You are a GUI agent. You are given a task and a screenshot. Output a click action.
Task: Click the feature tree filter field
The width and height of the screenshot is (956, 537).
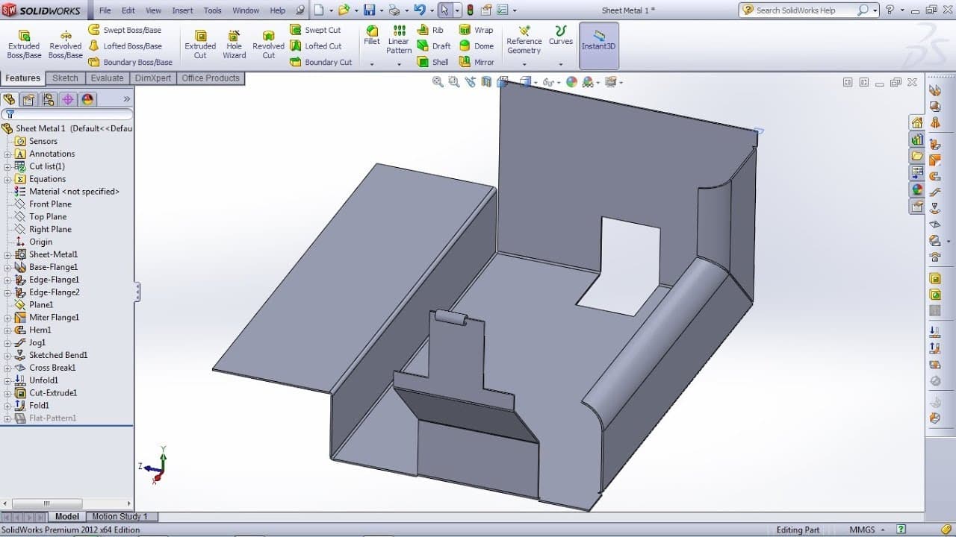click(67, 115)
